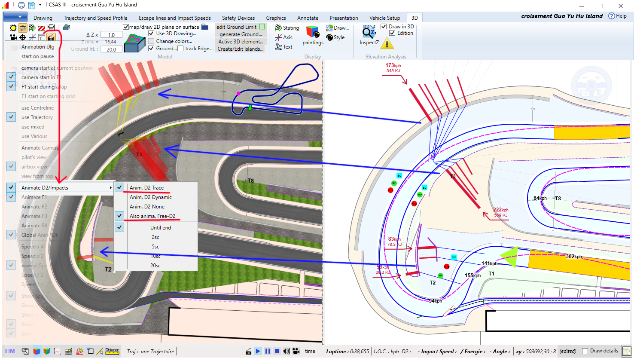Click the sun lighting icon

pos(13,28)
